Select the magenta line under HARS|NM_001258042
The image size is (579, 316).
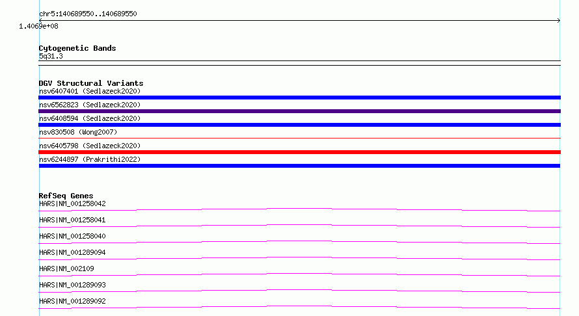(x=299, y=209)
